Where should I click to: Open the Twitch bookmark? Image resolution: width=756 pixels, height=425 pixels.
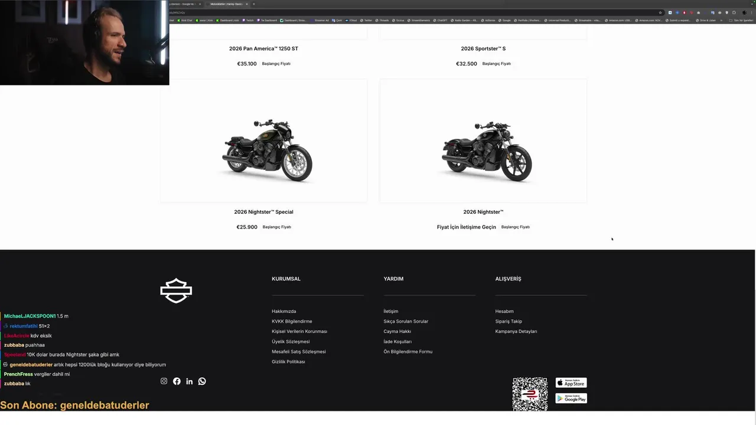(249, 20)
